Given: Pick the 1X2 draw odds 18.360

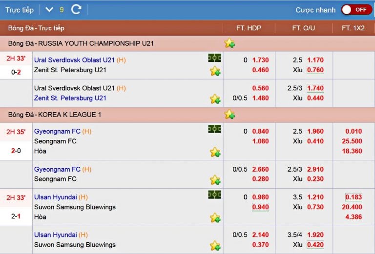Looking at the screenshot, I should (x=352, y=151).
